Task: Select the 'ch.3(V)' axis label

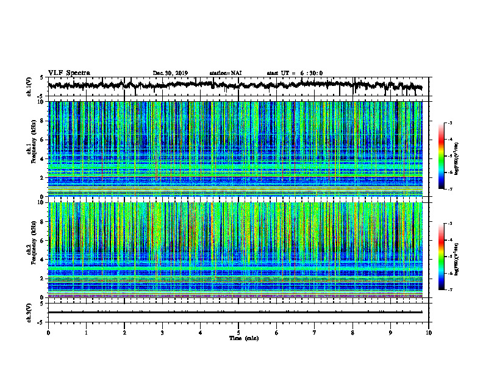Action: pos(29,313)
